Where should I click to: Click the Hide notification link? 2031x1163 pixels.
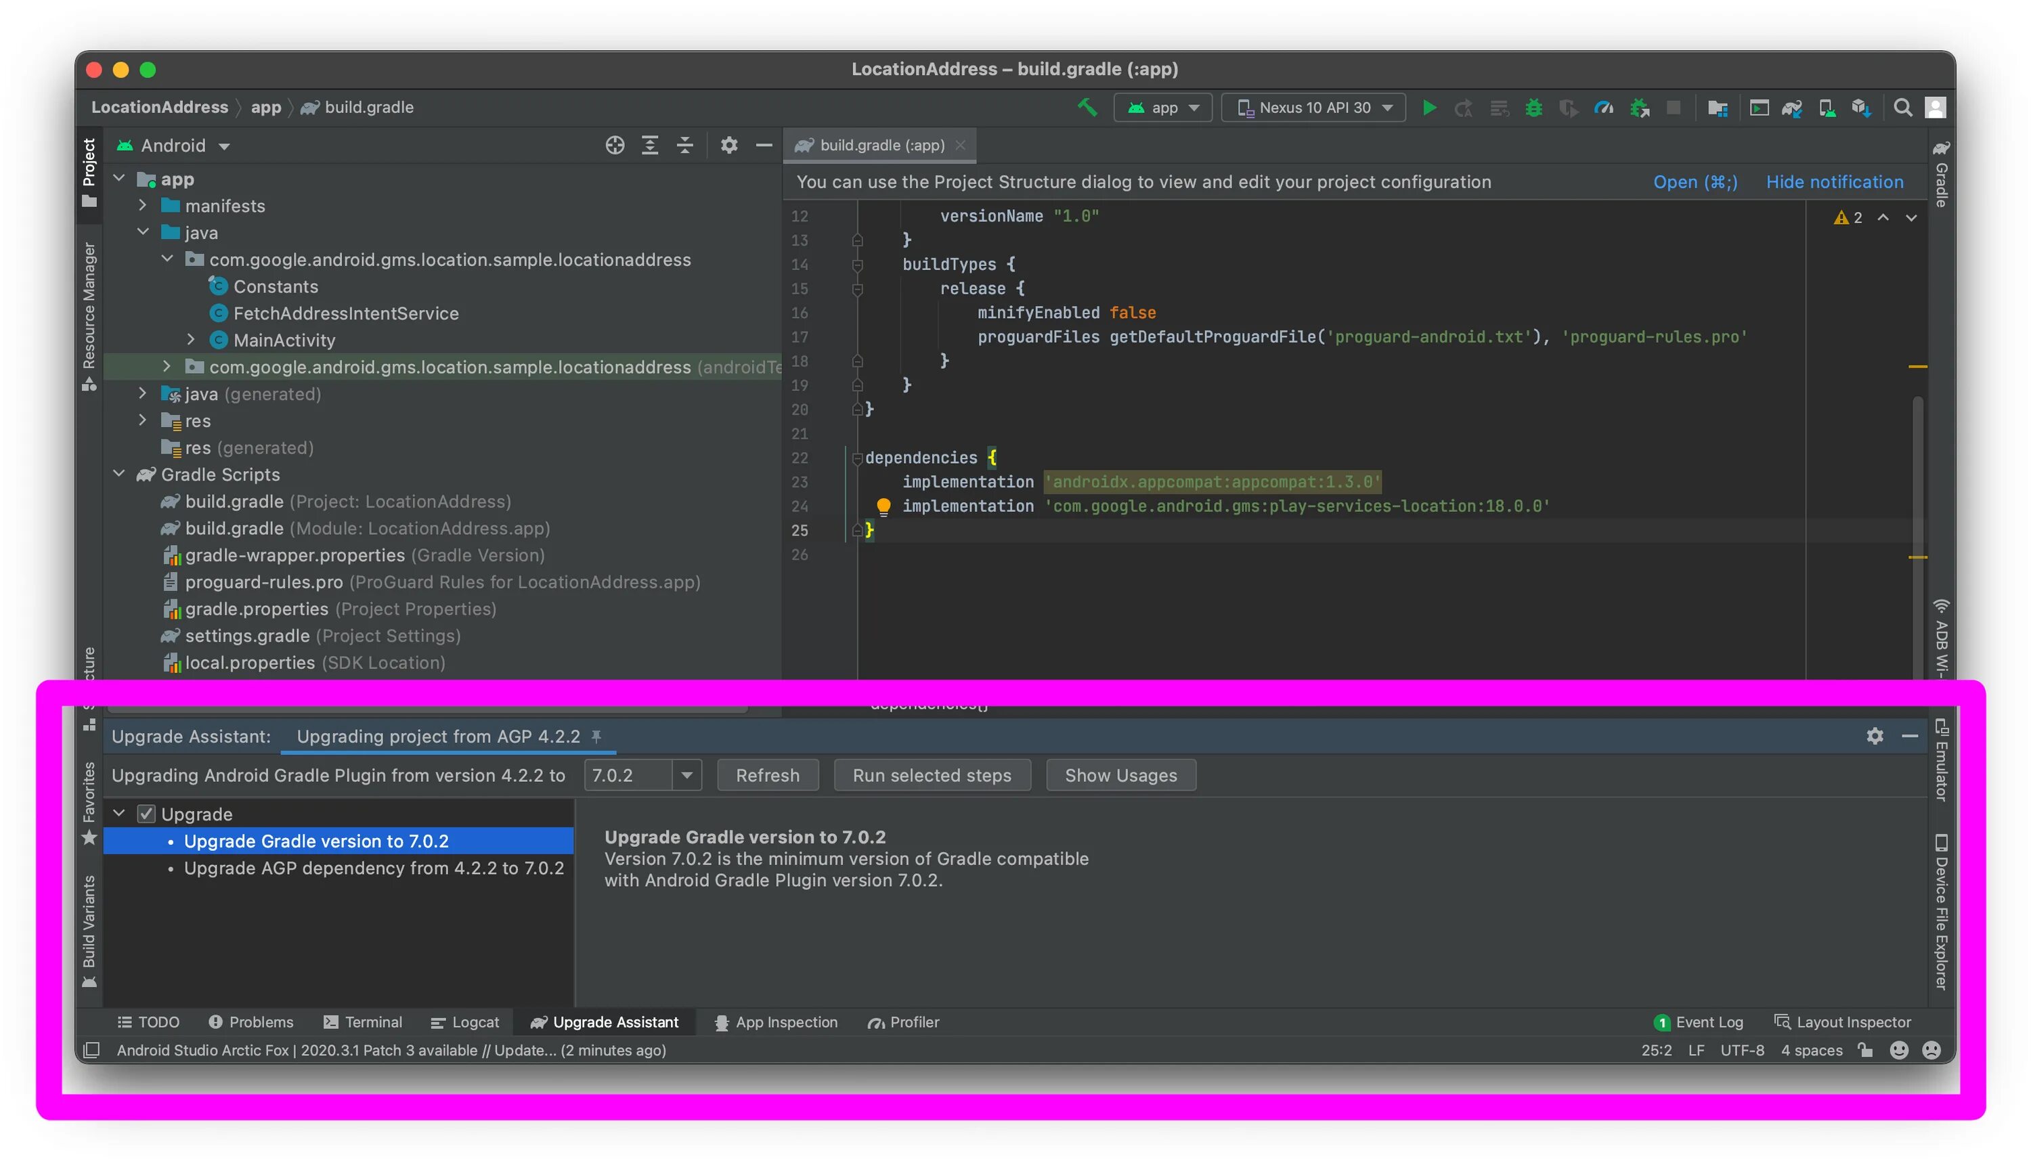tap(1834, 182)
